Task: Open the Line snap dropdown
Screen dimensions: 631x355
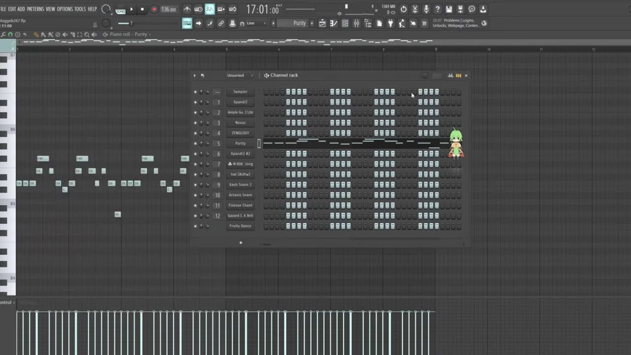Action: 256,23
